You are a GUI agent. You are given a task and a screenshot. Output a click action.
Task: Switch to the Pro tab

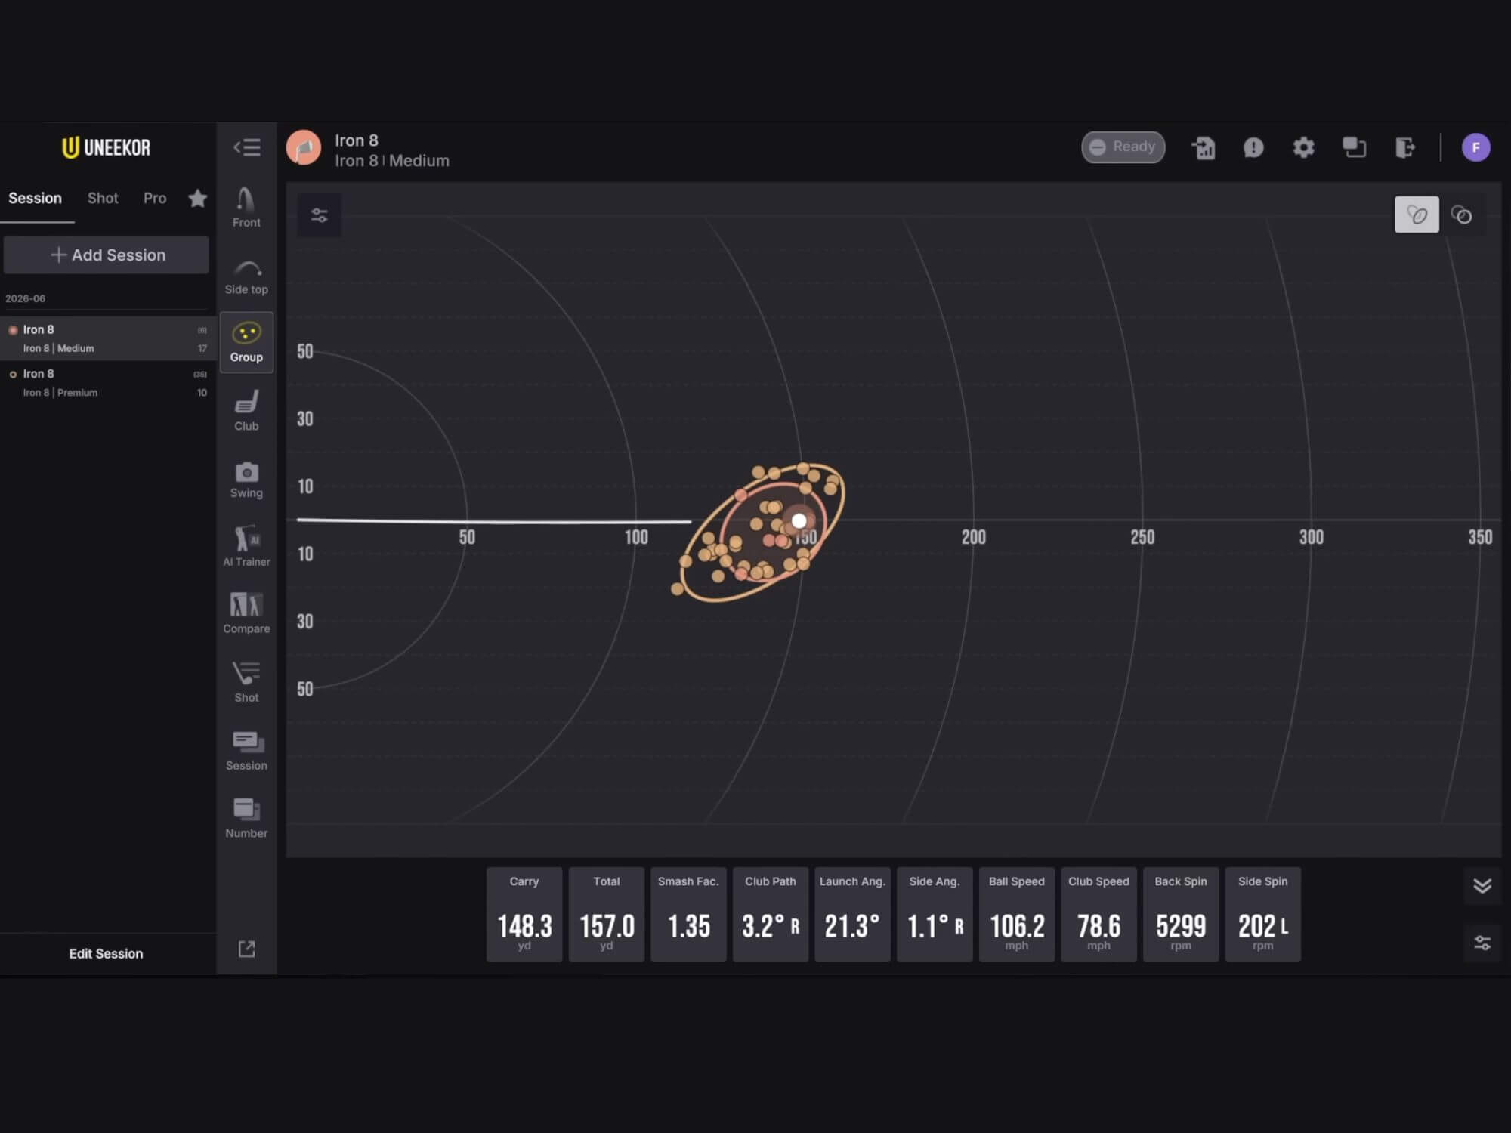[155, 198]
